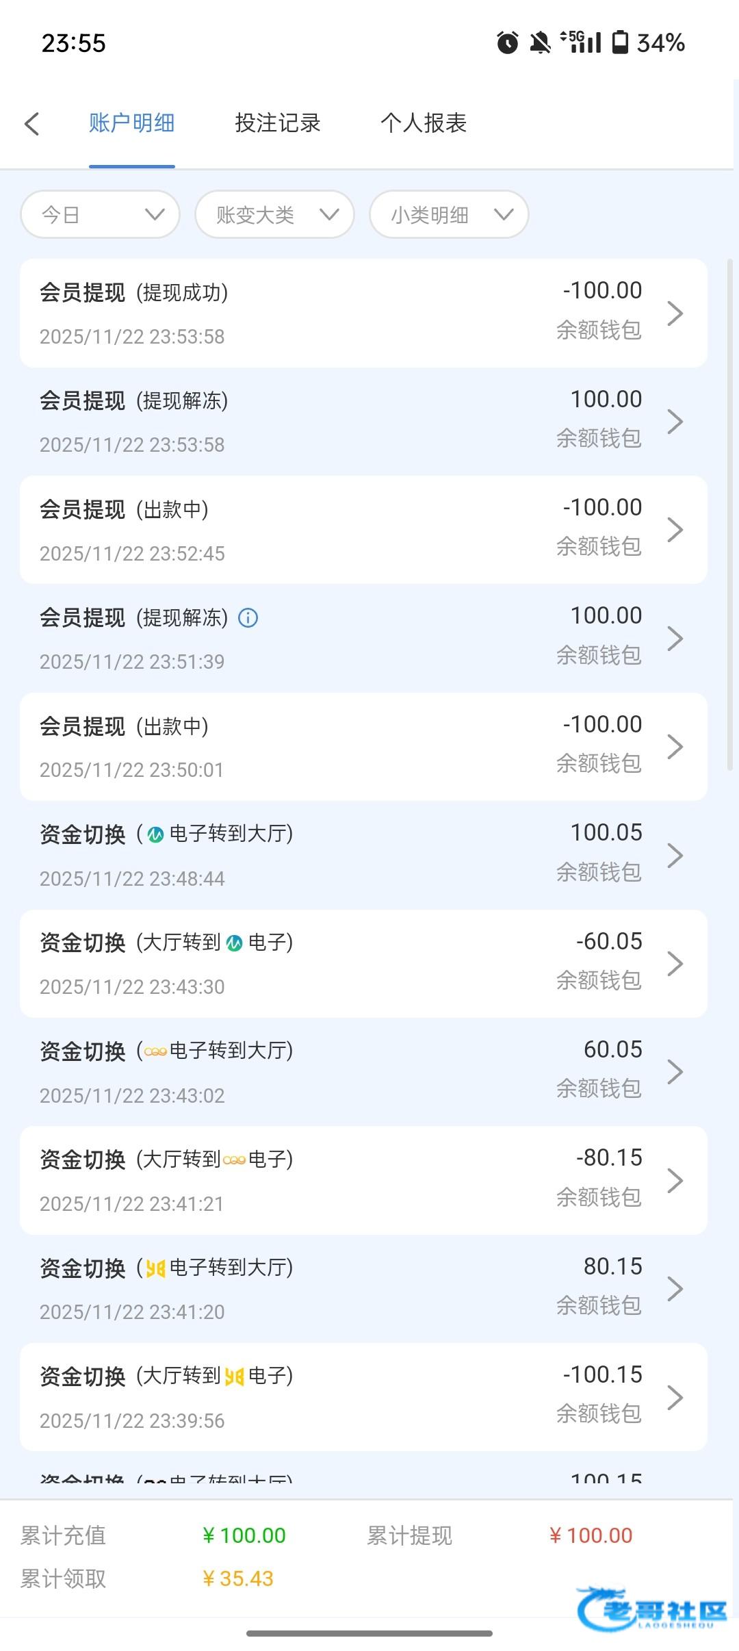Tap the battery status icon

tap(620, 42)
